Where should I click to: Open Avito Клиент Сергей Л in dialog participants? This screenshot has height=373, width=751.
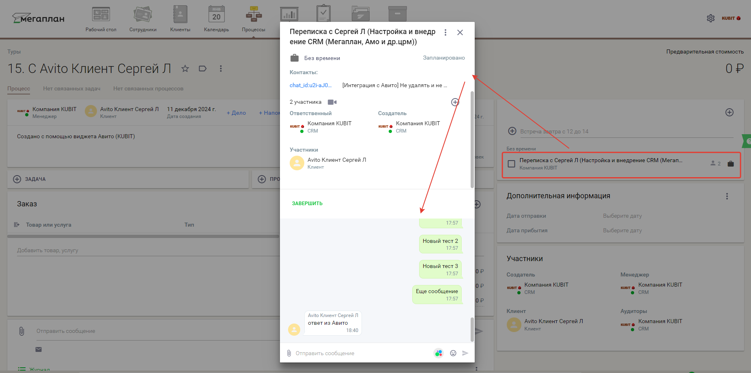[328, 163]
